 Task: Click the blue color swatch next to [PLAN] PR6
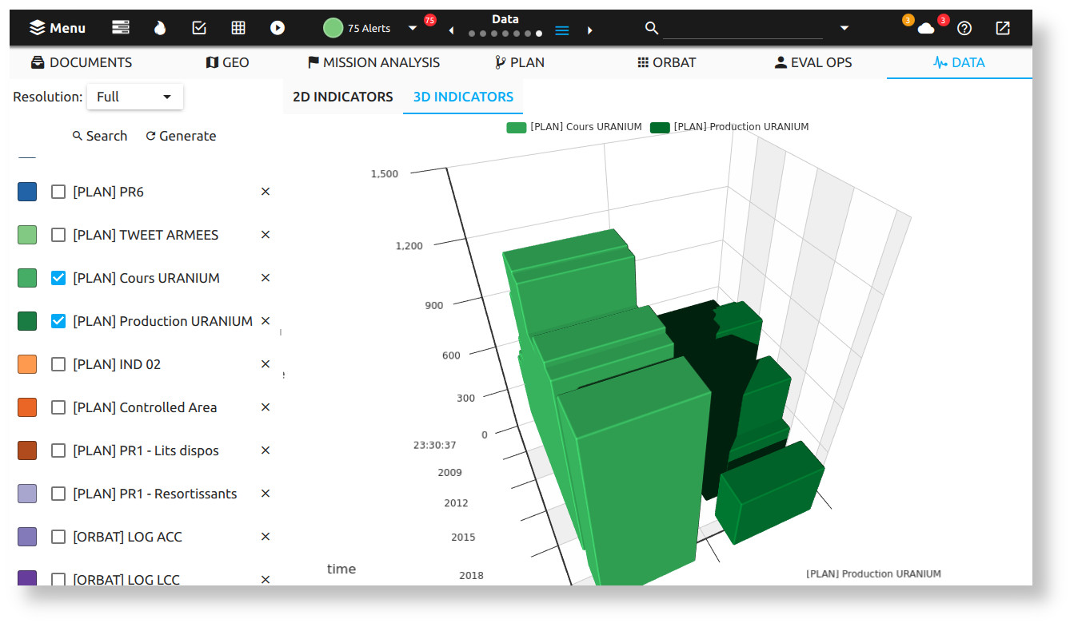pyautogui.click(x=26, y=192)
